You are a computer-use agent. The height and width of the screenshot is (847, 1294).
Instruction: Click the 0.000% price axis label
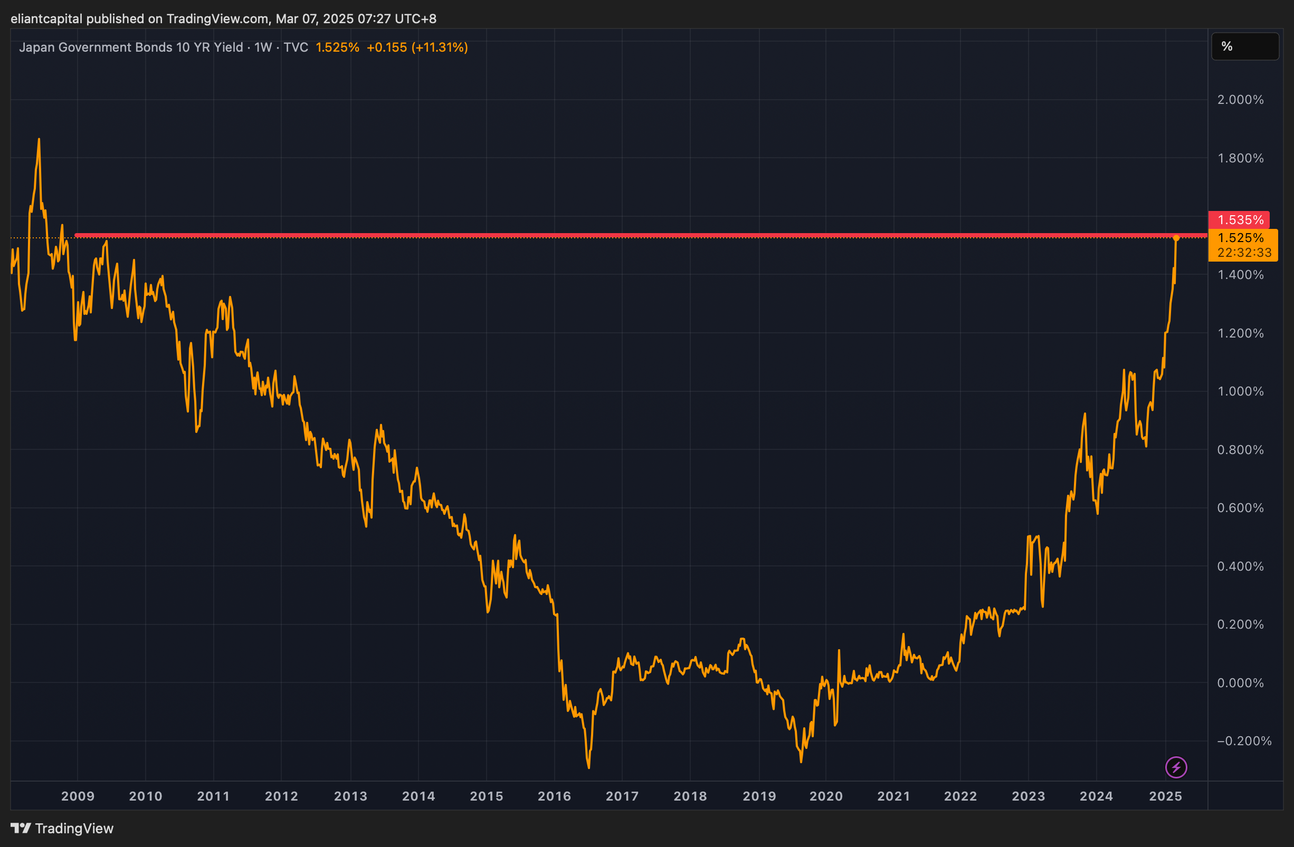click(x=1240, y=682)
